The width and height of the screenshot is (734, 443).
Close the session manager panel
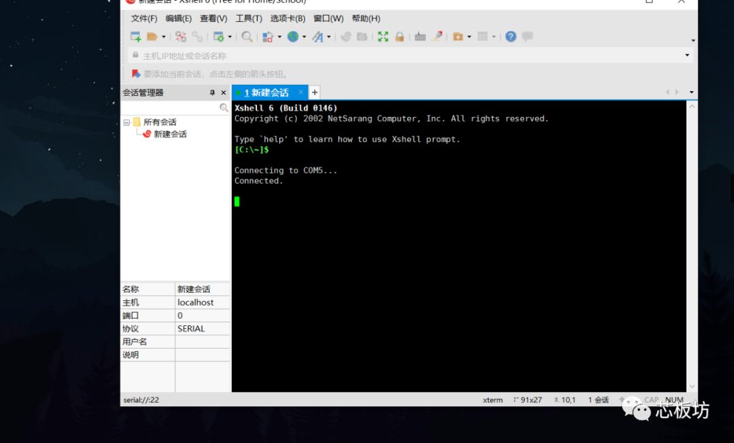pyautogui.click(x=224, y=92)
